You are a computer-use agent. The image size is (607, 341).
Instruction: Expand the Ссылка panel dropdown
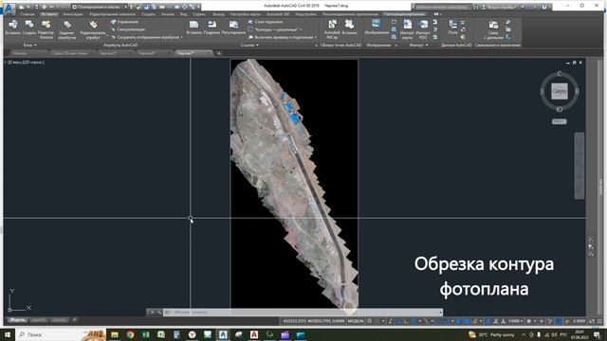(x=249, y=45)
